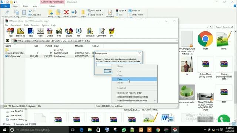Click the Search Downloads box
This screenshot has width=237, height=133.
224,27
